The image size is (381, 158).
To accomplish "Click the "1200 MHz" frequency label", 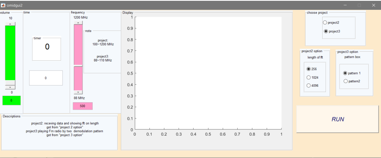I will click(81, 18).
